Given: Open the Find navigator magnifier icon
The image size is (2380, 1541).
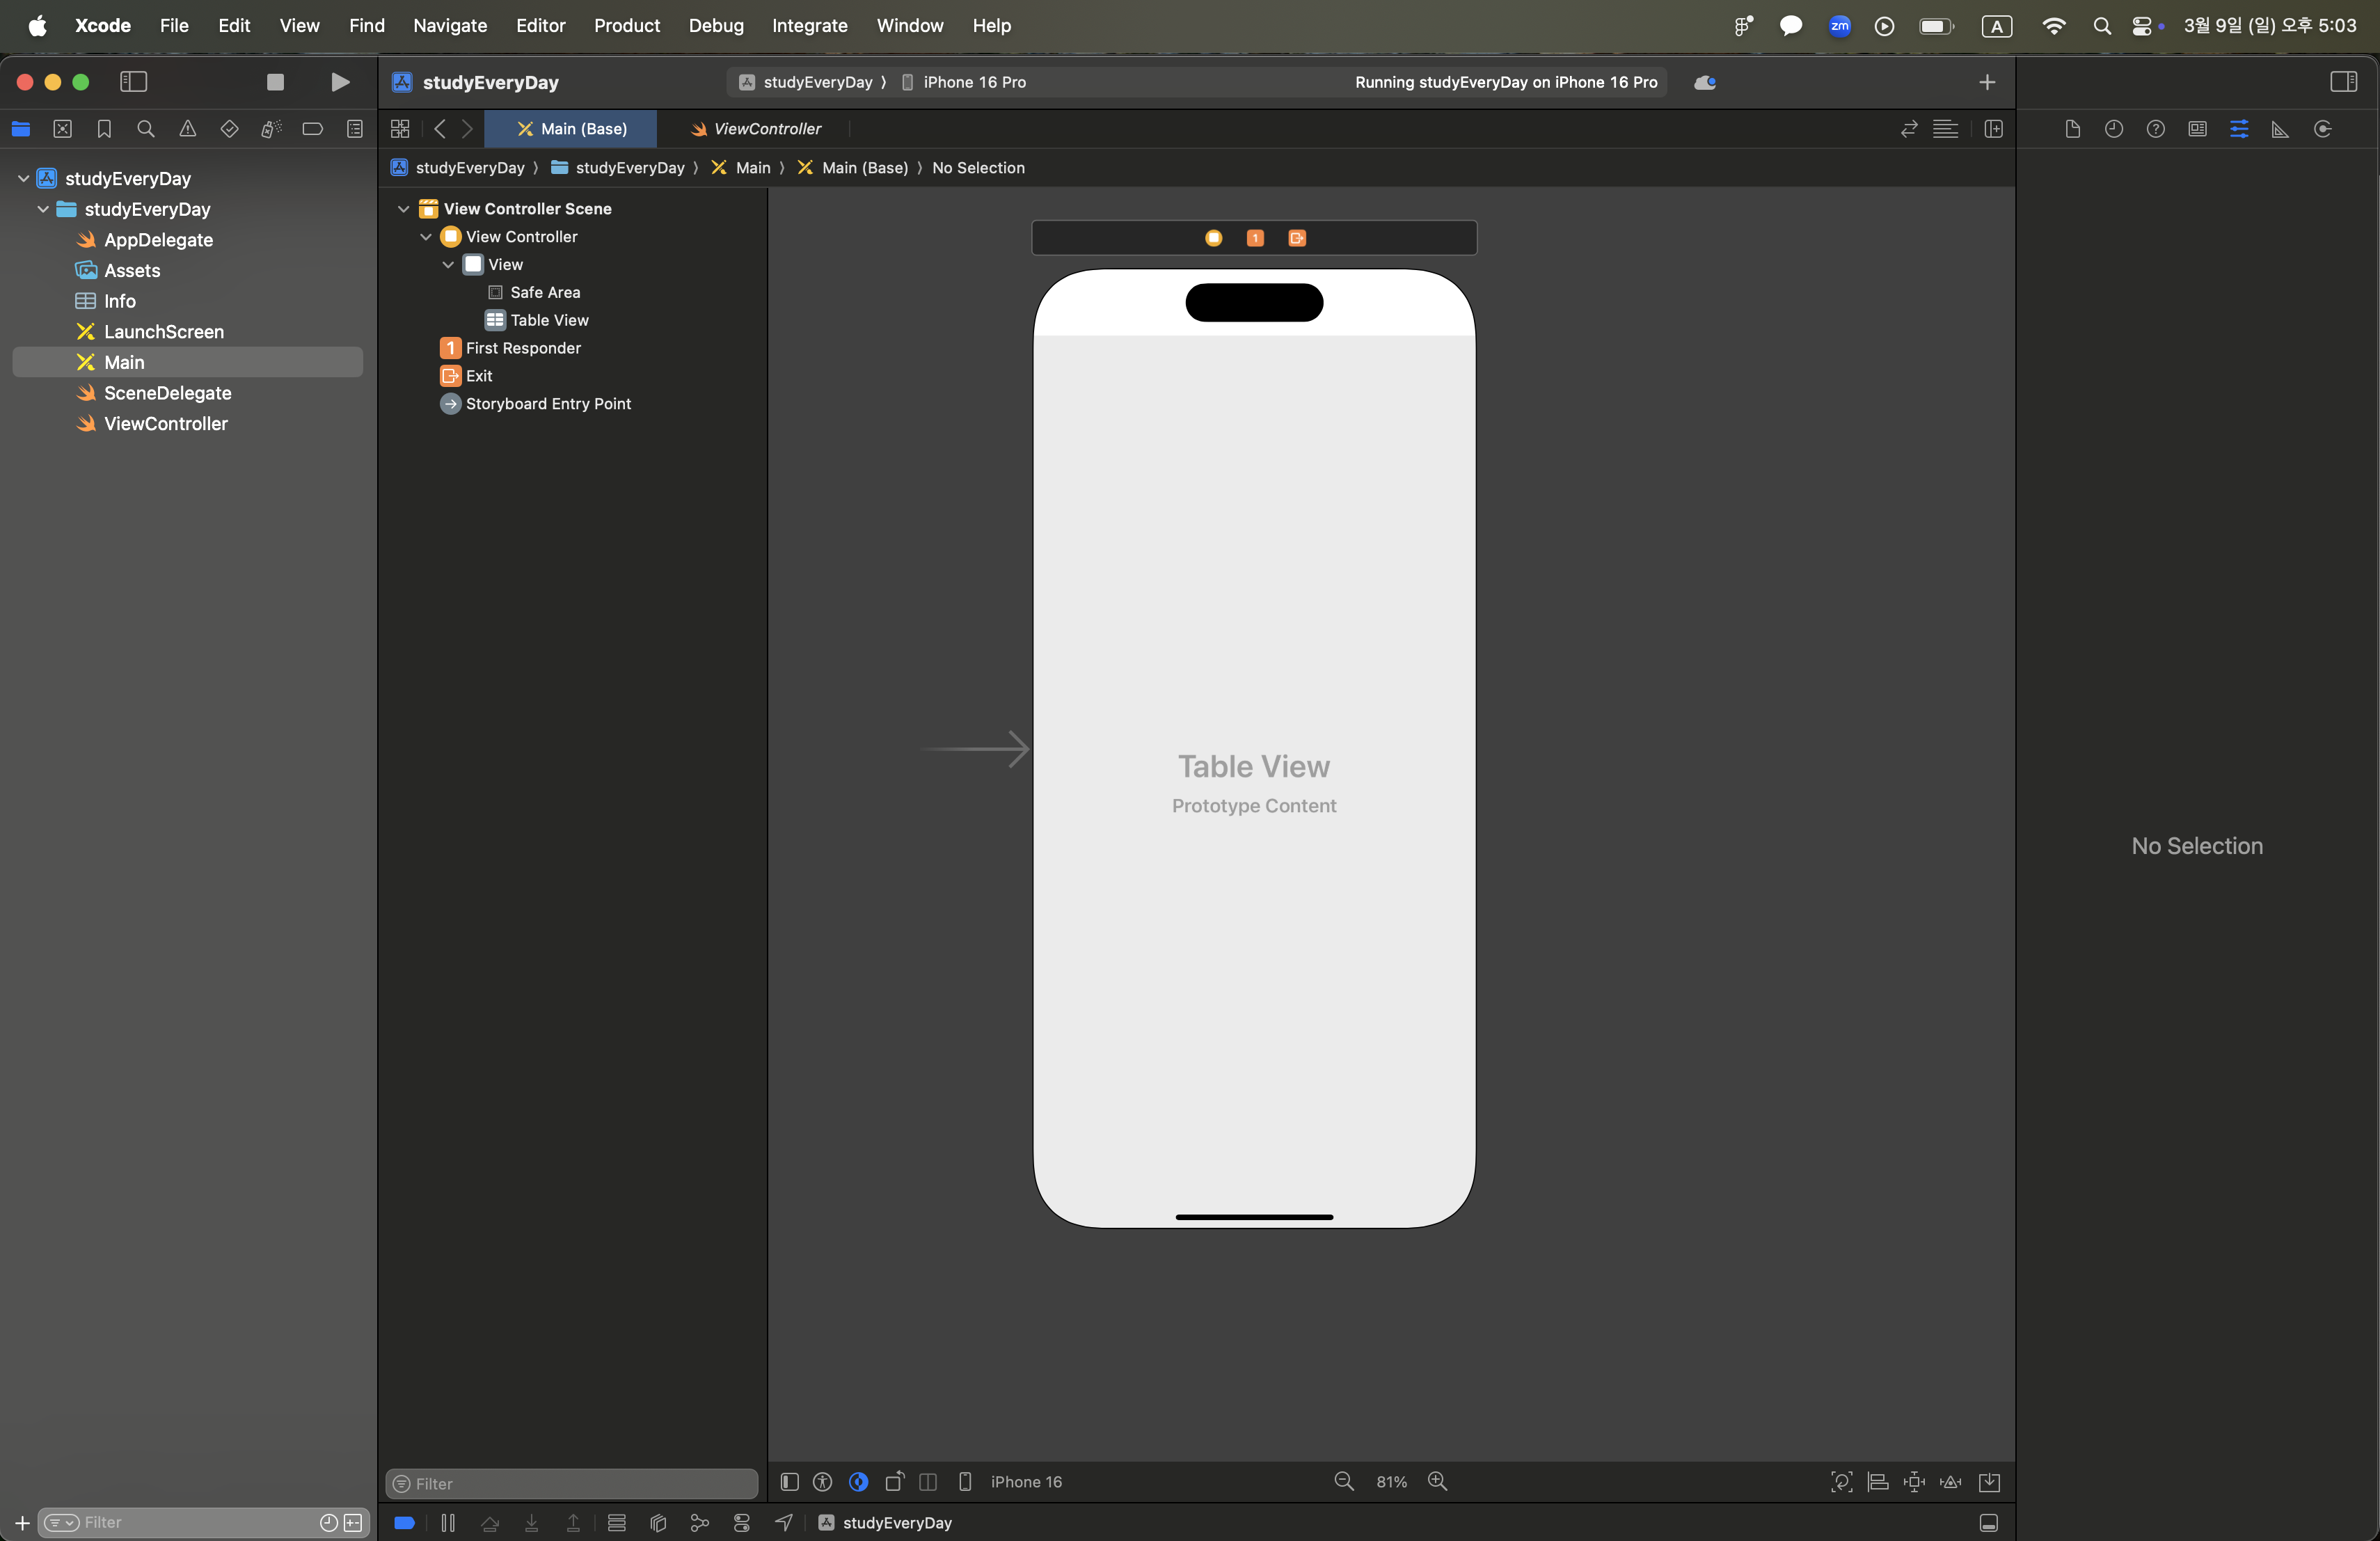Looking at the screenshot, I should (x=146, y=129).
